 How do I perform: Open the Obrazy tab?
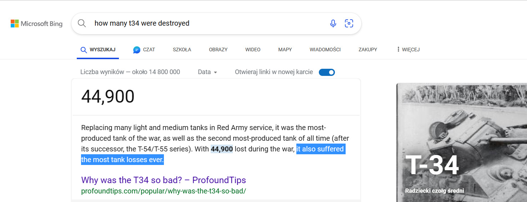click(x=218, y=50)
